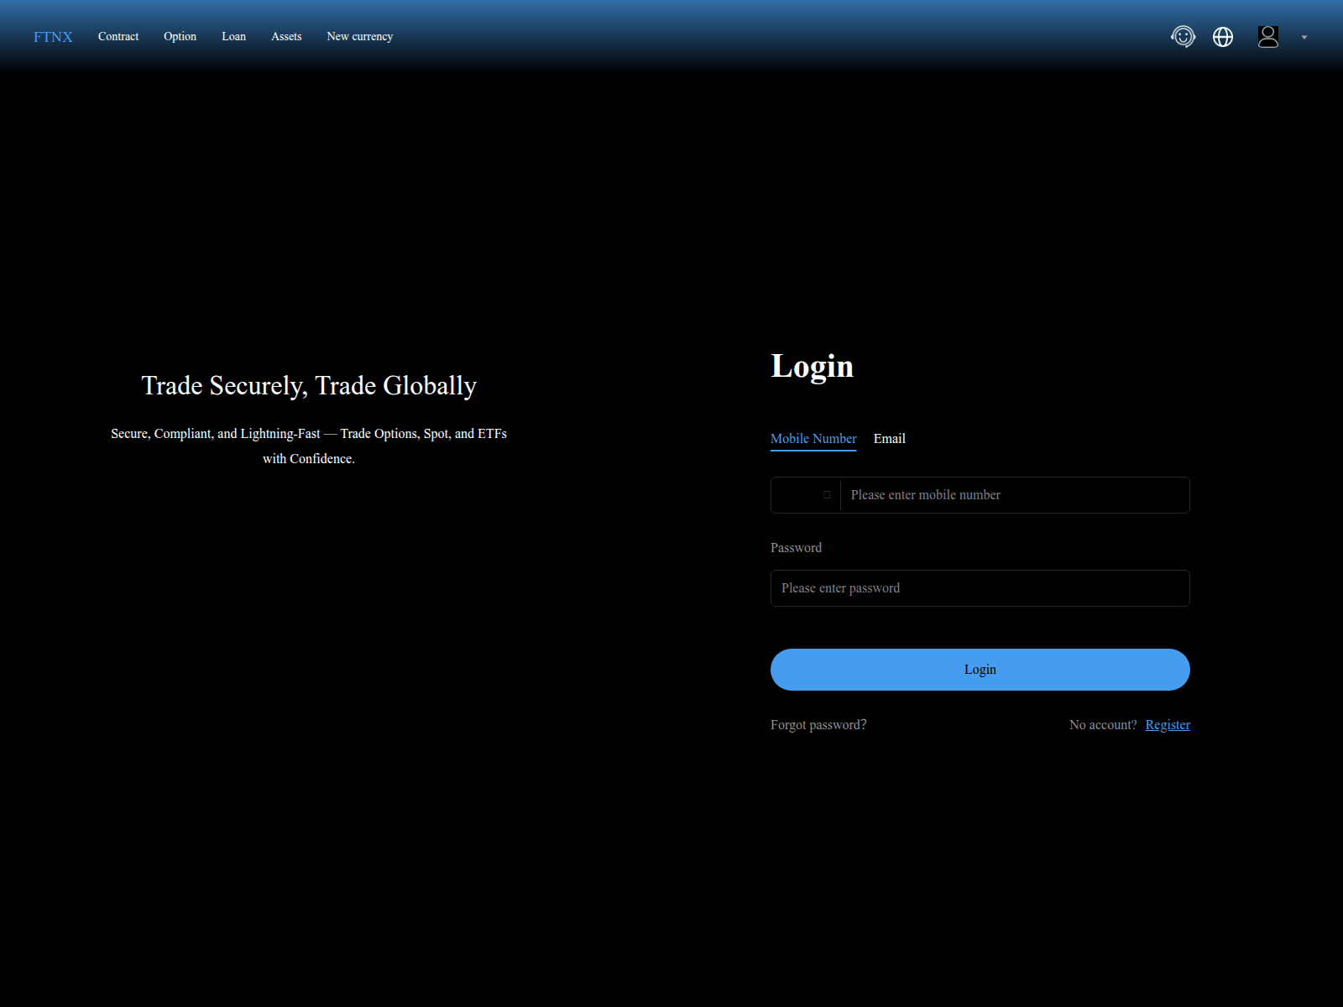Click the Login button
Screen dimensions: 1343x1007
(980, 669)
